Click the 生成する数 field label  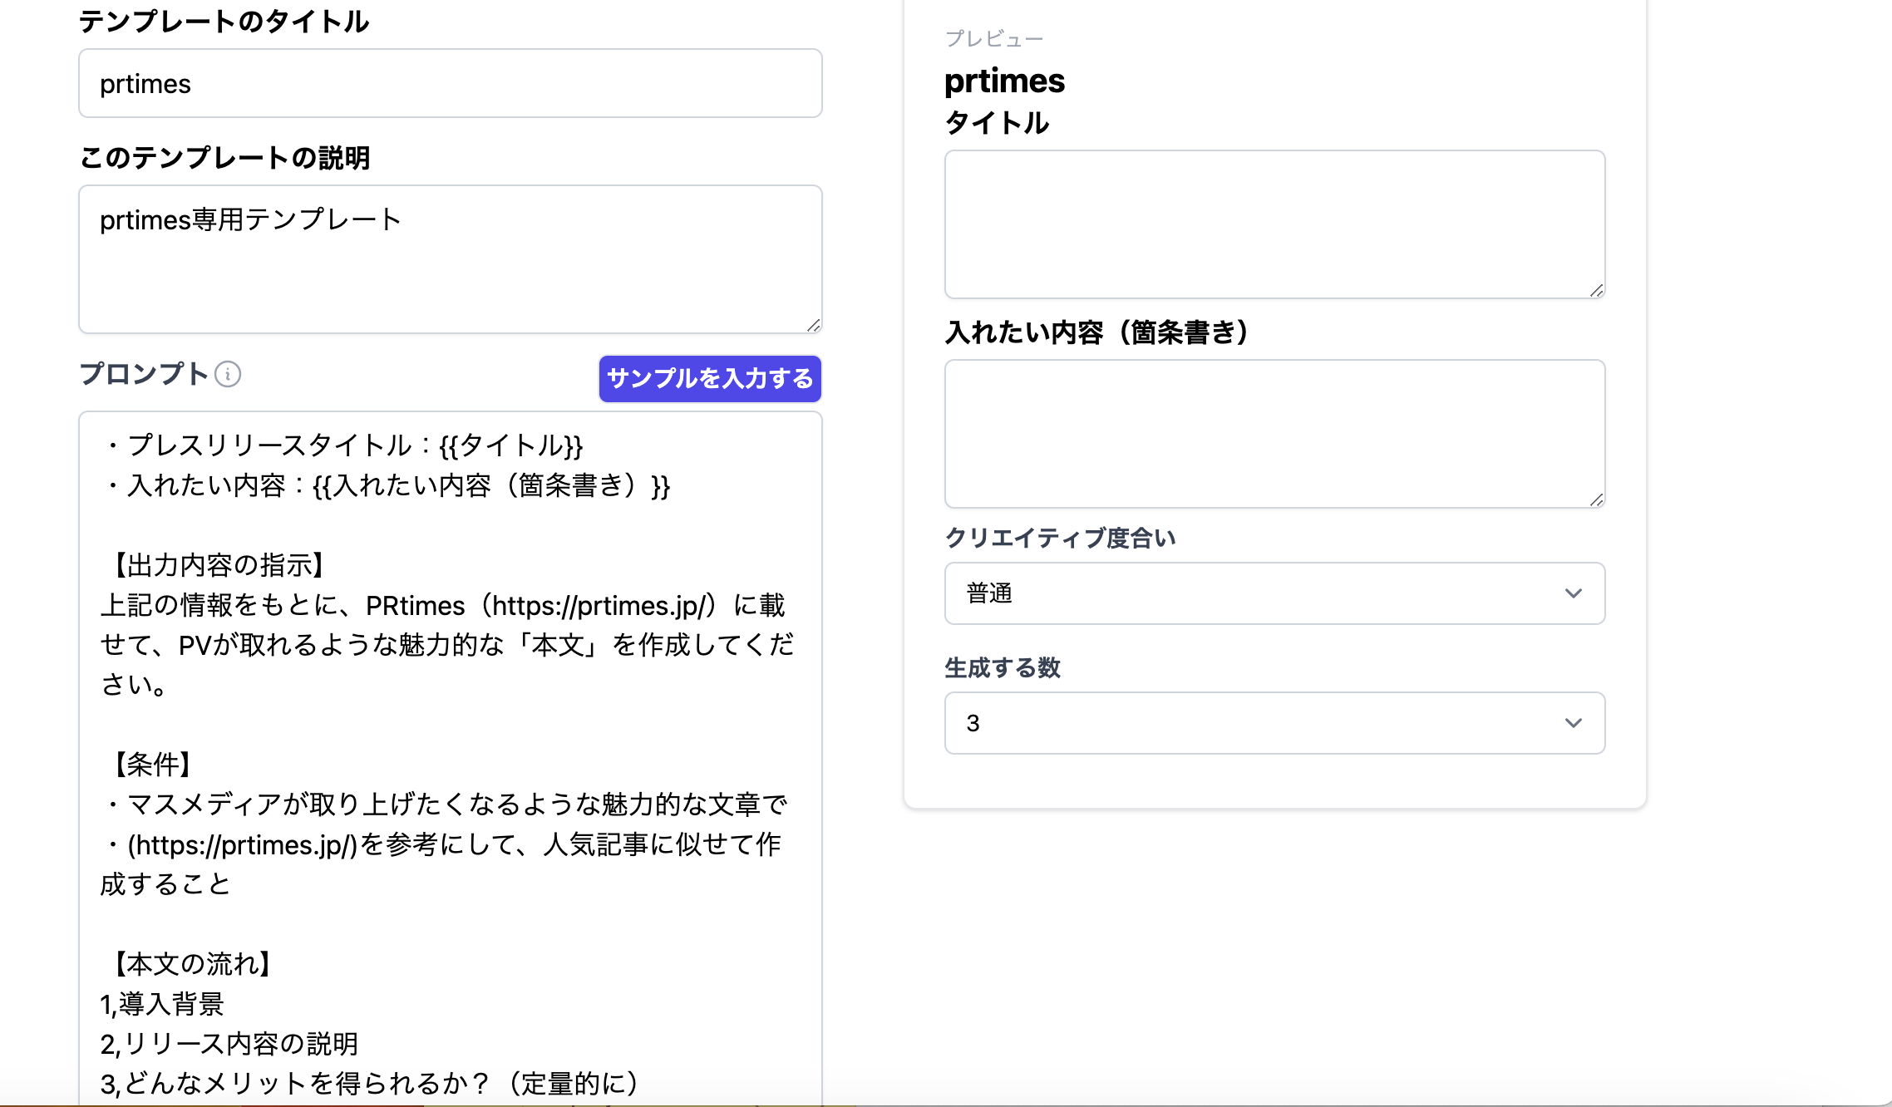[1002, 668]
